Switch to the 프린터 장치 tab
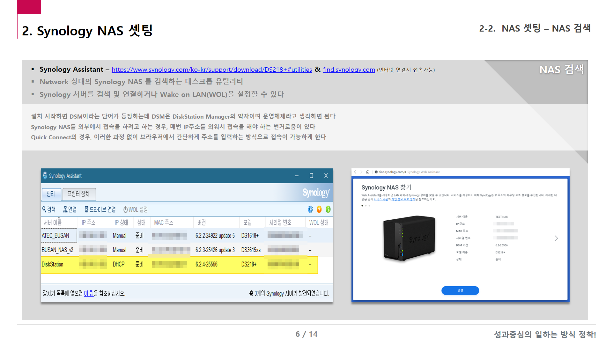This screenshot has width=613, height=345. [78, 194]
